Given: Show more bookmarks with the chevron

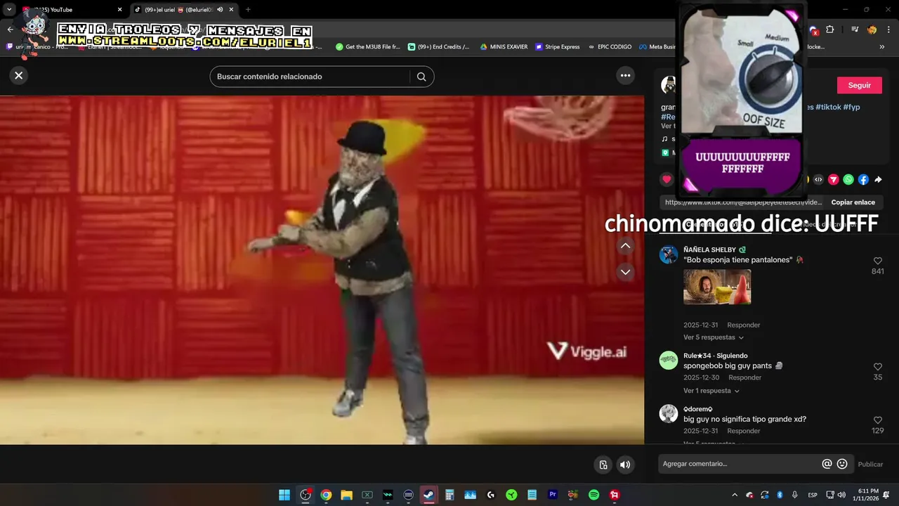Looking at the screenshot, I should coord(882,47).
